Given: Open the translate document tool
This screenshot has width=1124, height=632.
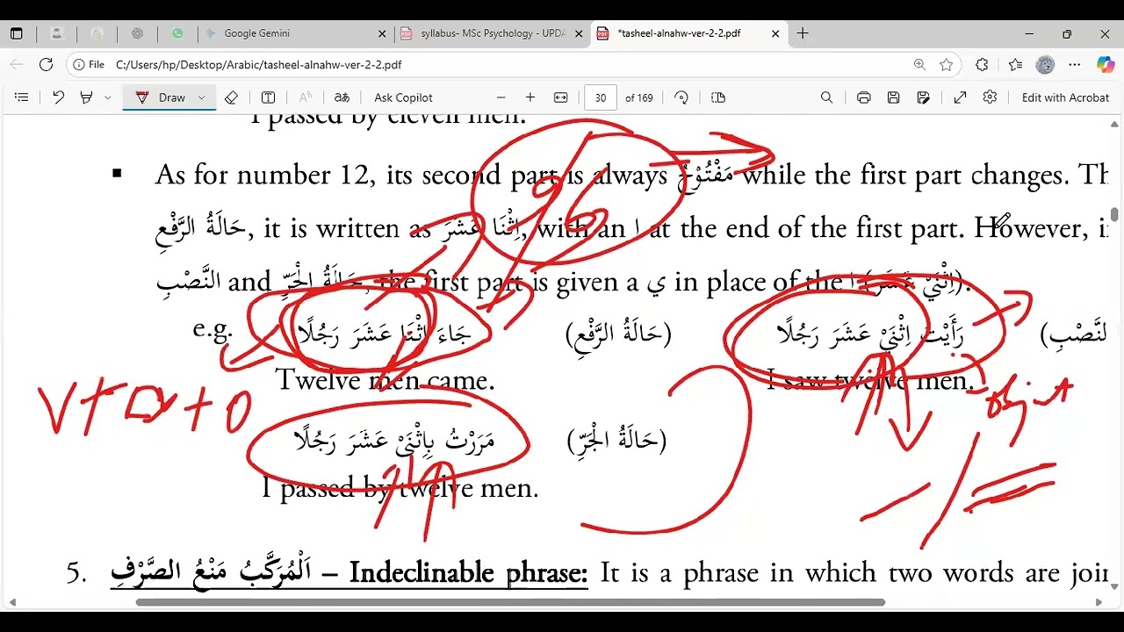Looking at the screenshot, I should [342, 97].
